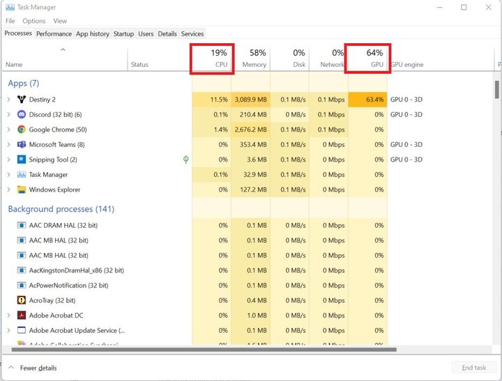Select the Processes tab
Viewport: 502px width, 381px height.
pyautogui.click(x=18, y=33)
